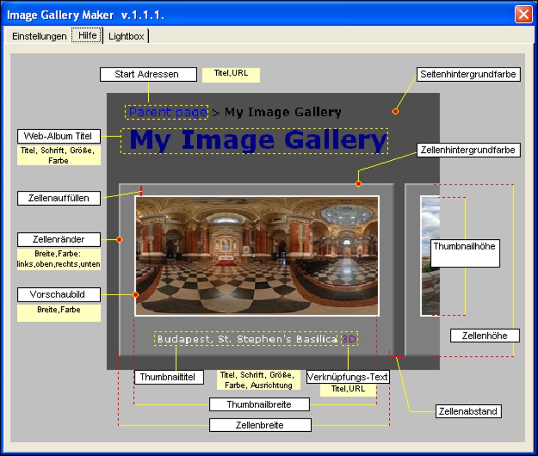
Task: Click the Thumbnailbreite label
Action: (260, 404)
